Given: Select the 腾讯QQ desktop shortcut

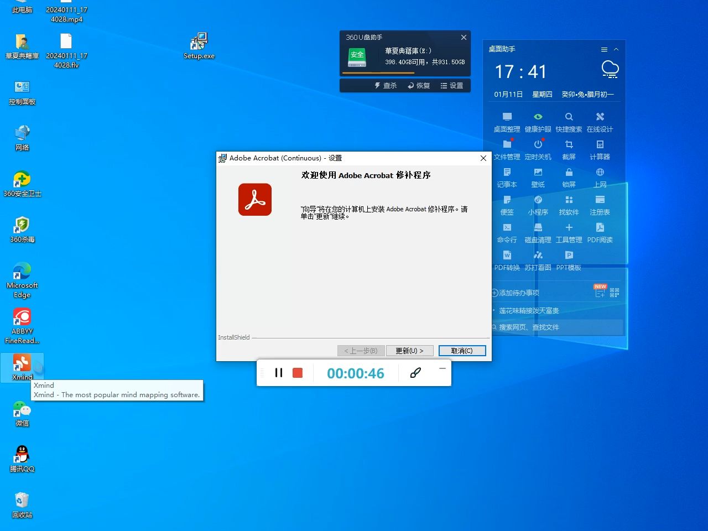Looking at the screenshot, I should coord(22,459).
